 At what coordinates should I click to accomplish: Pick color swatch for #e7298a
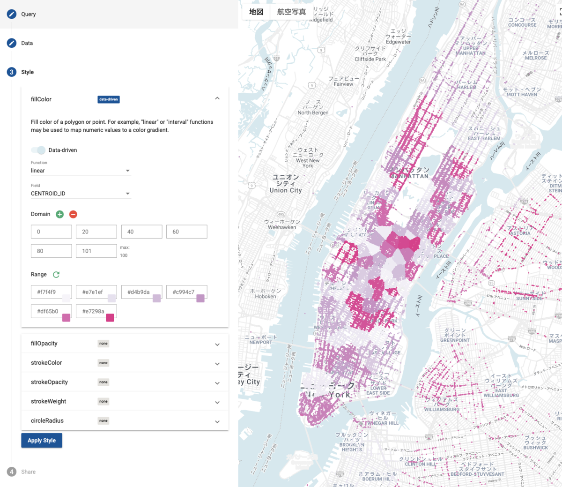[110, 317]
